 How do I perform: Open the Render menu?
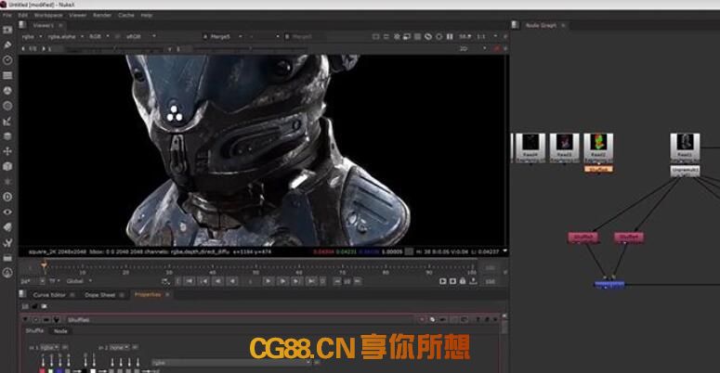click(102, 15)
